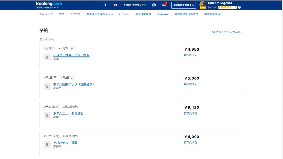The image size is (283, 159).
Task: Click the Booking.com logo
Action: 49,4
